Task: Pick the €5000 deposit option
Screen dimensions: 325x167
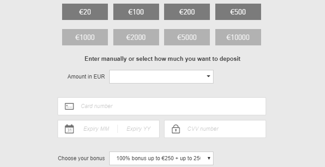Action: [187, 37]
